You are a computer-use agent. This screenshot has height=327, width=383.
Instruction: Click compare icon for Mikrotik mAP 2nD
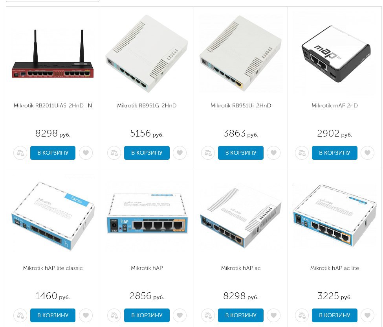point(302,153)
